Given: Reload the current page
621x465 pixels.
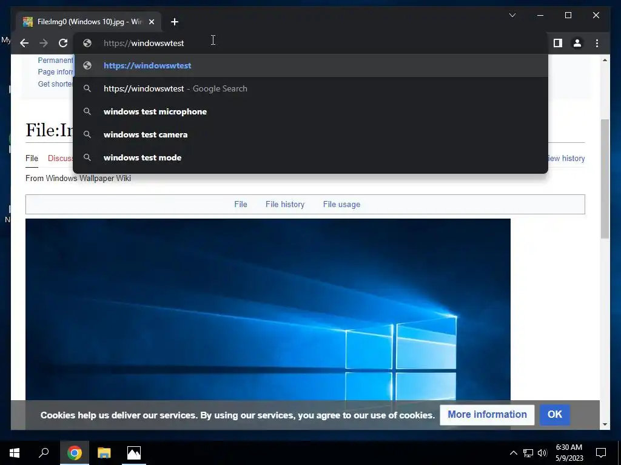Looking at the screenshot, I should click(63, 43).
